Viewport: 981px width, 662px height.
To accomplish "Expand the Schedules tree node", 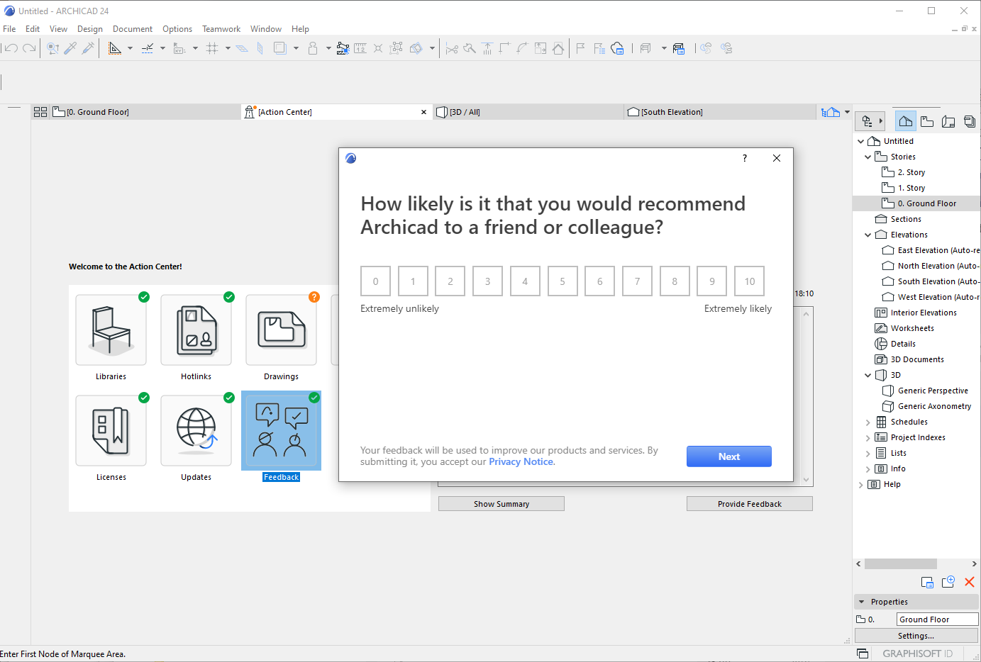I will pyautogui.click(x=868, y=422).
